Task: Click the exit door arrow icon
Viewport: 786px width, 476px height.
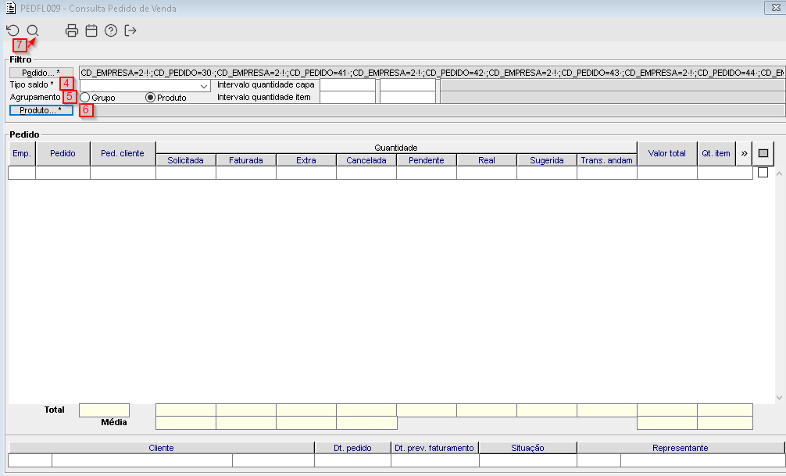Action: pos(130,30)
